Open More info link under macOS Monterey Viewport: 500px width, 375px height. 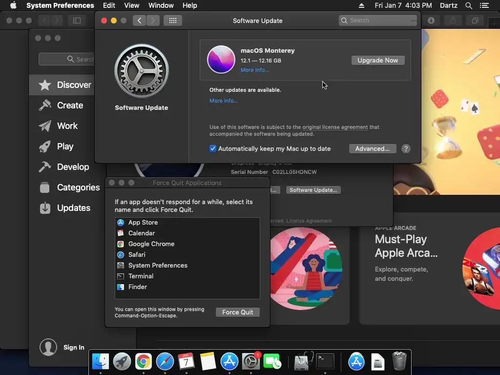tap(255, 70)
